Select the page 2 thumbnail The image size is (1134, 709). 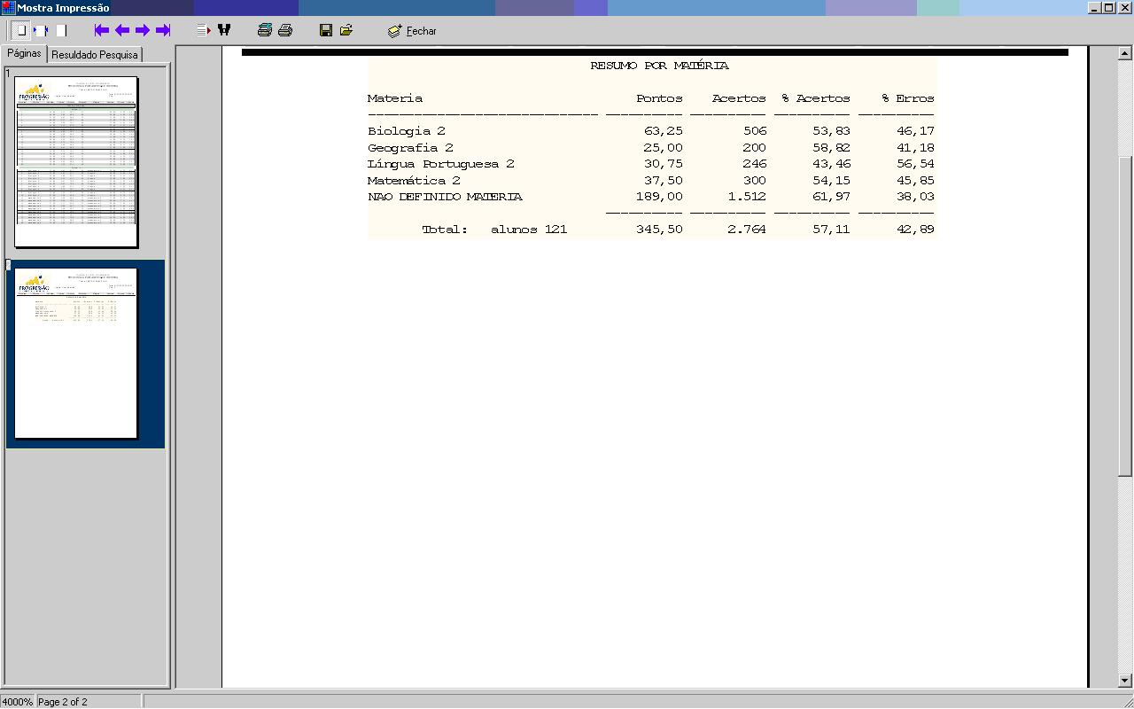(76, 353)
